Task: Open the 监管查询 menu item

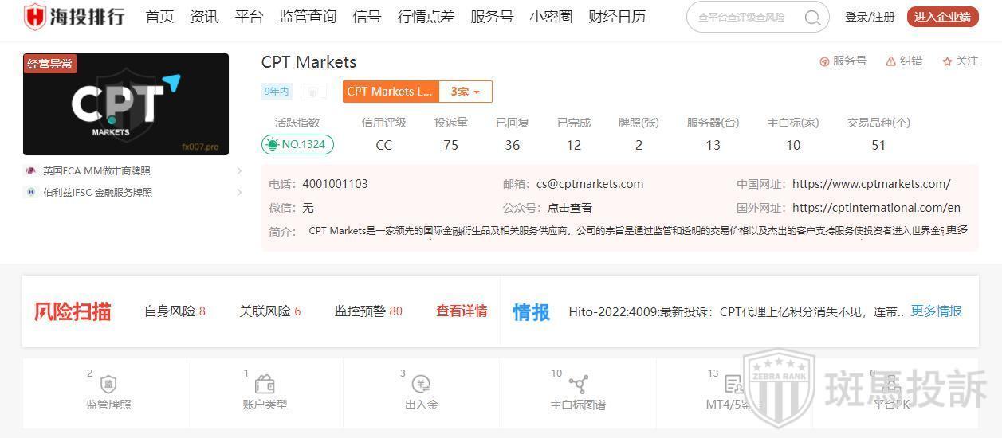Action: click(308, 17)
